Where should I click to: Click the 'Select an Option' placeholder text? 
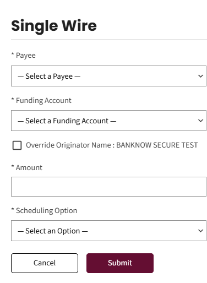point(53,231)
